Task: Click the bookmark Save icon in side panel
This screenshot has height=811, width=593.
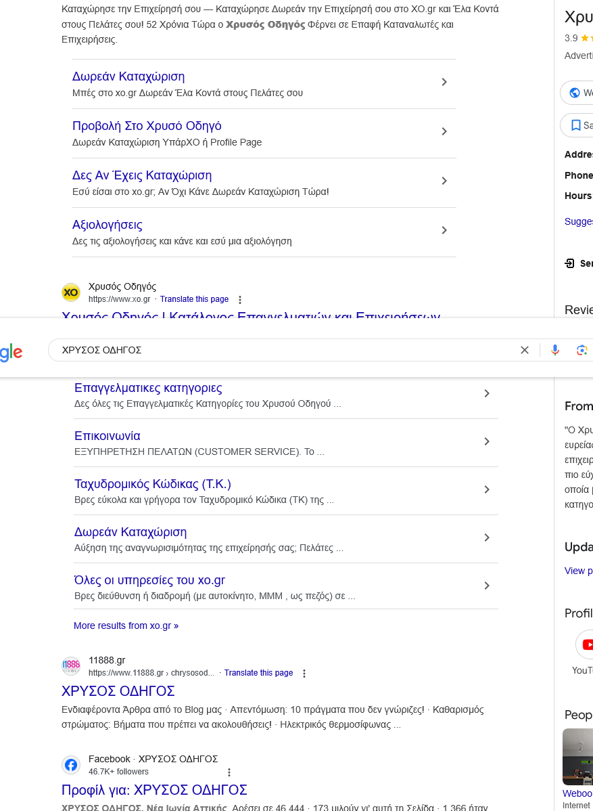Action: click(x=575, y=125)
